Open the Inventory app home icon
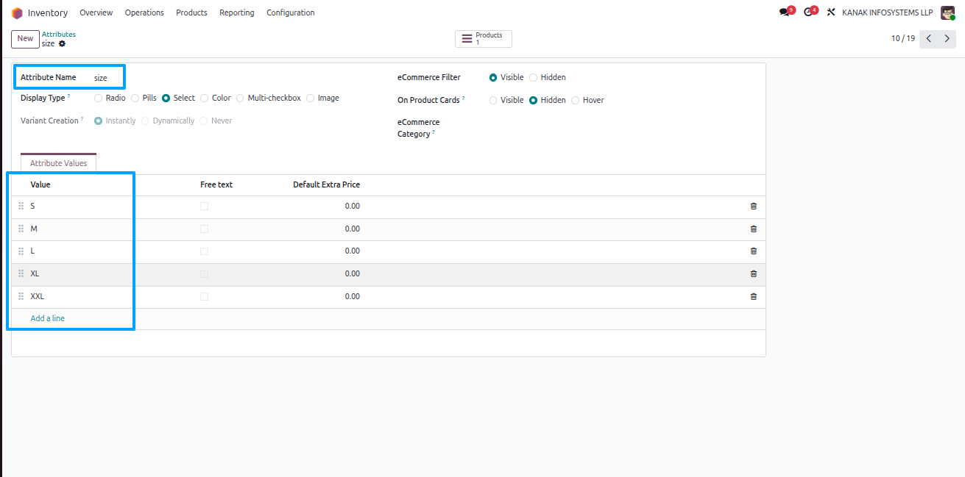 pyautogui.click(x=17, y=12)
